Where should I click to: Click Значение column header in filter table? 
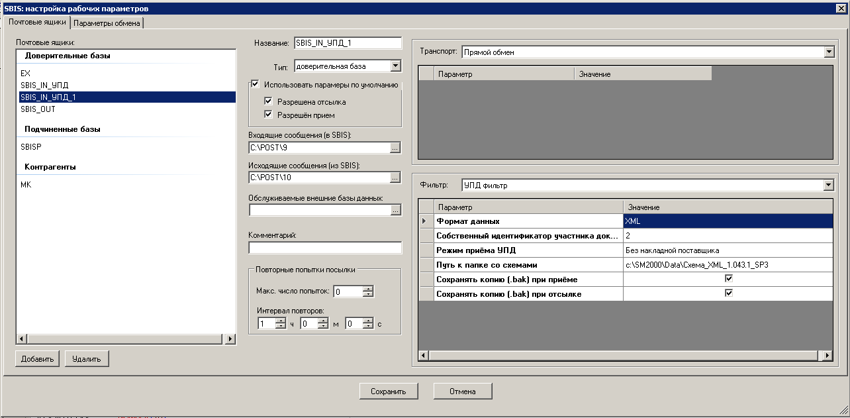click(x=728, y=207)
